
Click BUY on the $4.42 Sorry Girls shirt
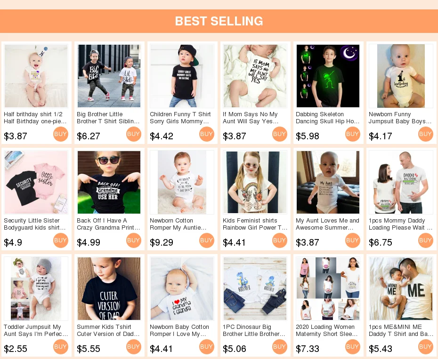pos(206,134)
